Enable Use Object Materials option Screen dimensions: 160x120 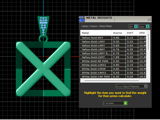point(132,86)
